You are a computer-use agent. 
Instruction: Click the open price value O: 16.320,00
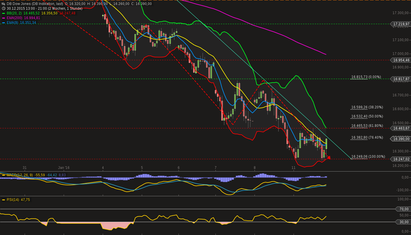(x=75, y=4)
